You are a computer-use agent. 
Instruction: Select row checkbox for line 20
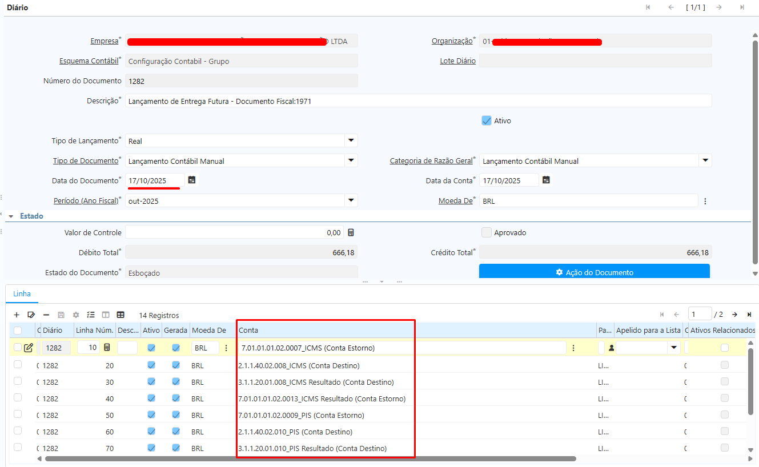tap(18, 365)
